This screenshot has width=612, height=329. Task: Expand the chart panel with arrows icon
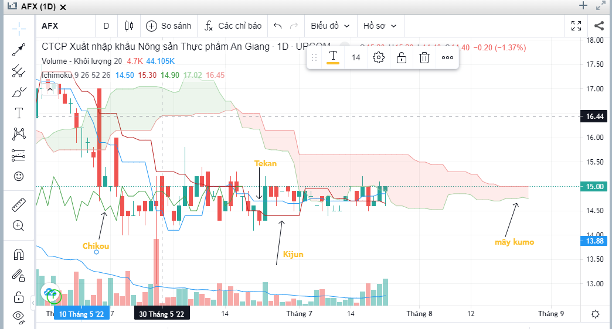(601, 5)
